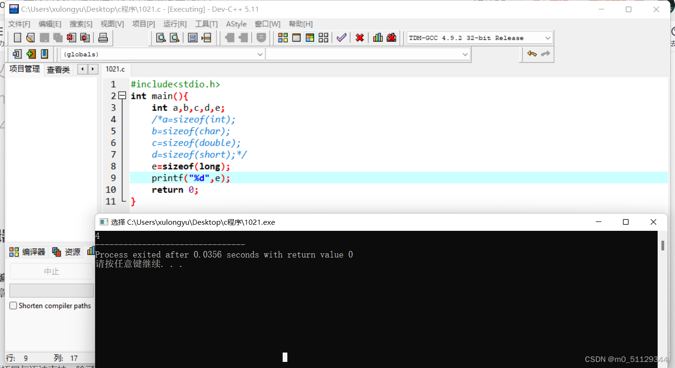Click the blue book icon in second toolbar row
The image size is (675, 368).
coord(45,54)
